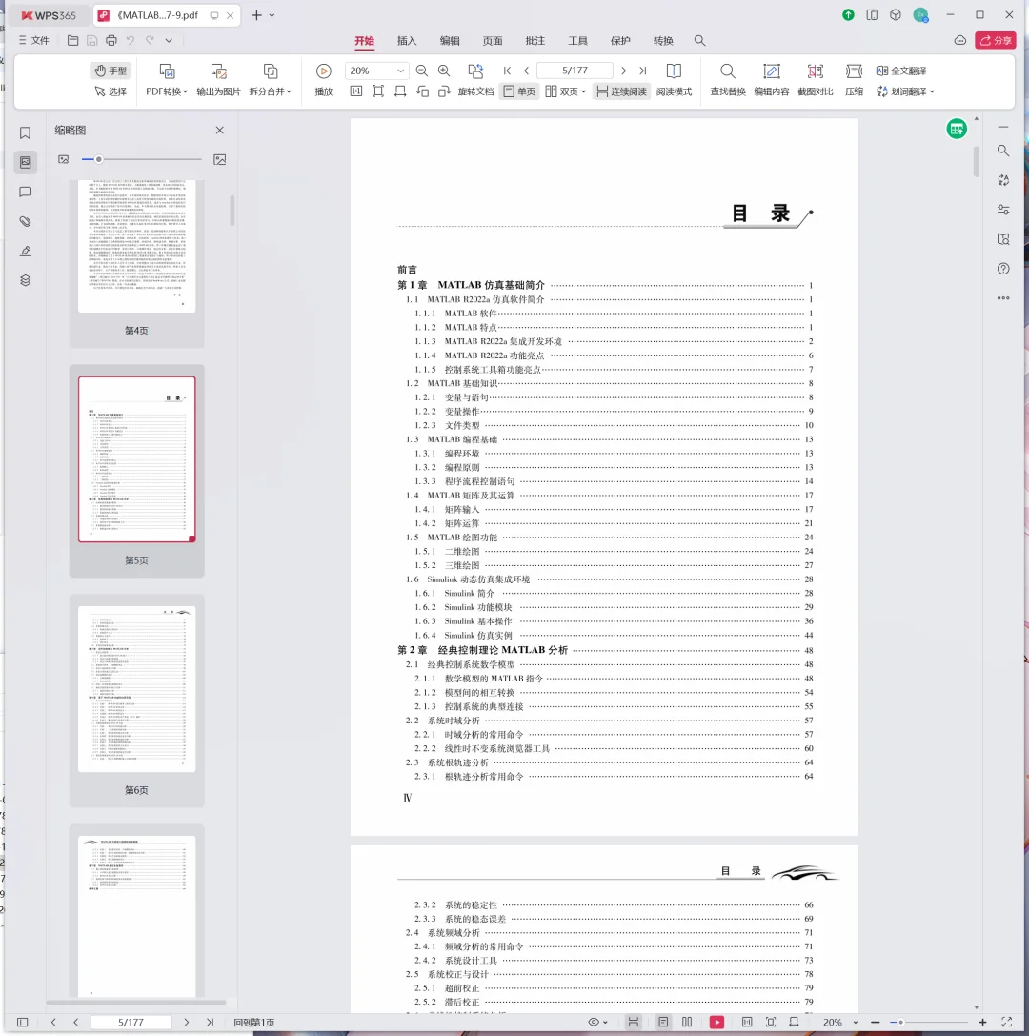This screenshot has height=1036, width=1029.
Task: Activate the 手型 hand tool
Action: click(111, 71)
